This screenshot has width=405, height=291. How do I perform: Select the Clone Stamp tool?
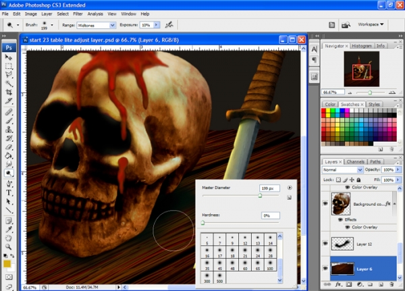click(9, 130)
